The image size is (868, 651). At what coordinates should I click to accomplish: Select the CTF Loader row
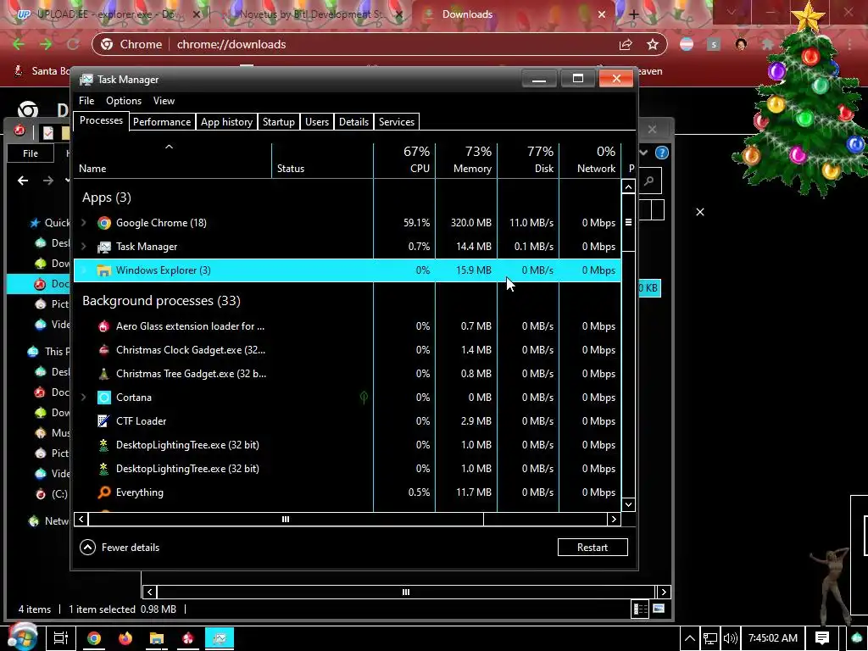[x=348, y=421]
